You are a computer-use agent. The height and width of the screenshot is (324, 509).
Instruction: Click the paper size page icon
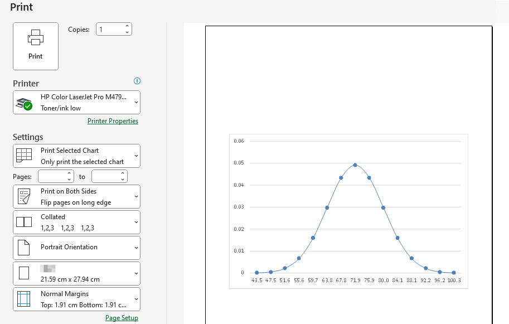tap(24, 273)
